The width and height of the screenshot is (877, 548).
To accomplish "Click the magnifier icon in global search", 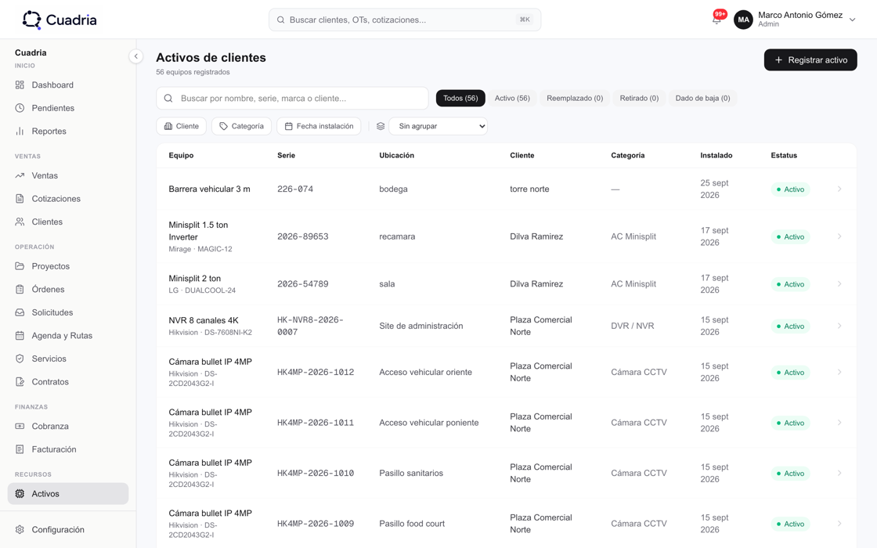I will point(281,20).
